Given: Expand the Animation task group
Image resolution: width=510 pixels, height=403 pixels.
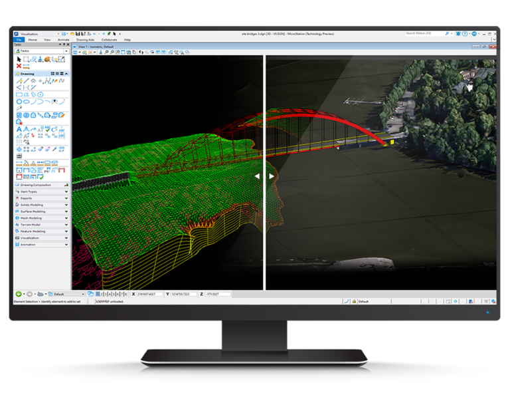Looking at the screenshot, I should click(66, 245).
